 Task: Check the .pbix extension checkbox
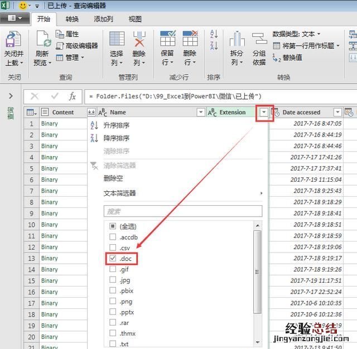(x=113, y=290)
